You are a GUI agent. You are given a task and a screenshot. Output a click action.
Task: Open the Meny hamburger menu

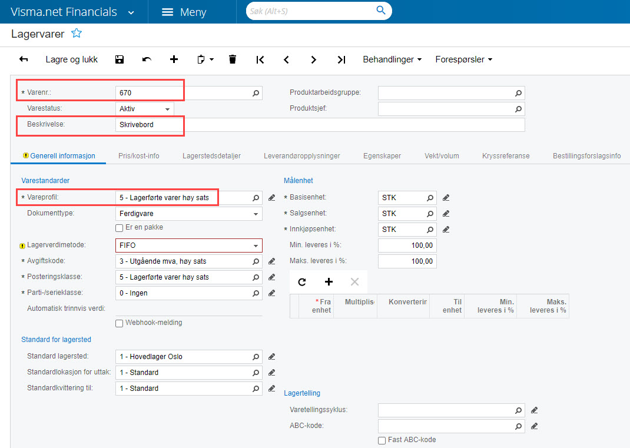pos(184,12)
